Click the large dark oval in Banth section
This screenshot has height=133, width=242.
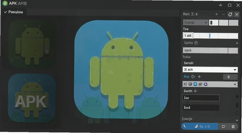(x=237, y=105)
